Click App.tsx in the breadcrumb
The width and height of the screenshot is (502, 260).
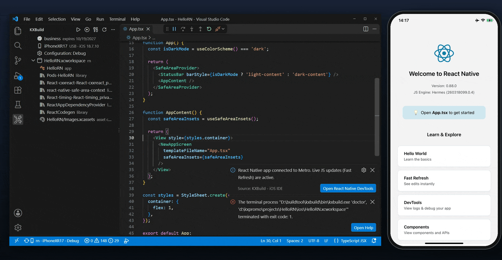139,38
